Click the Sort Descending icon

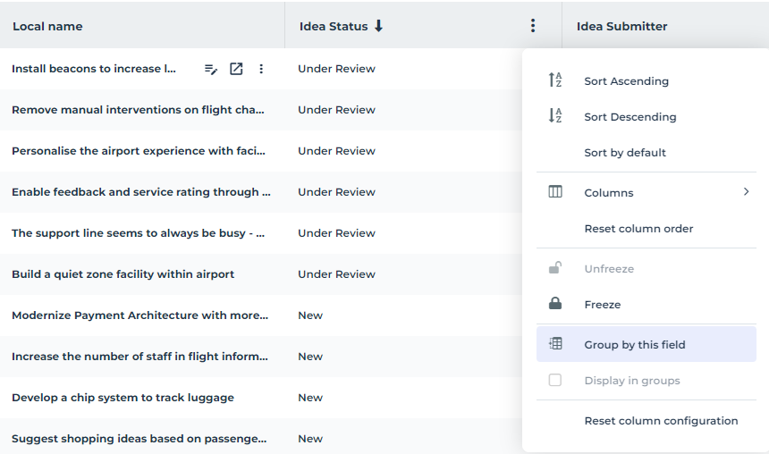point(555,116)
